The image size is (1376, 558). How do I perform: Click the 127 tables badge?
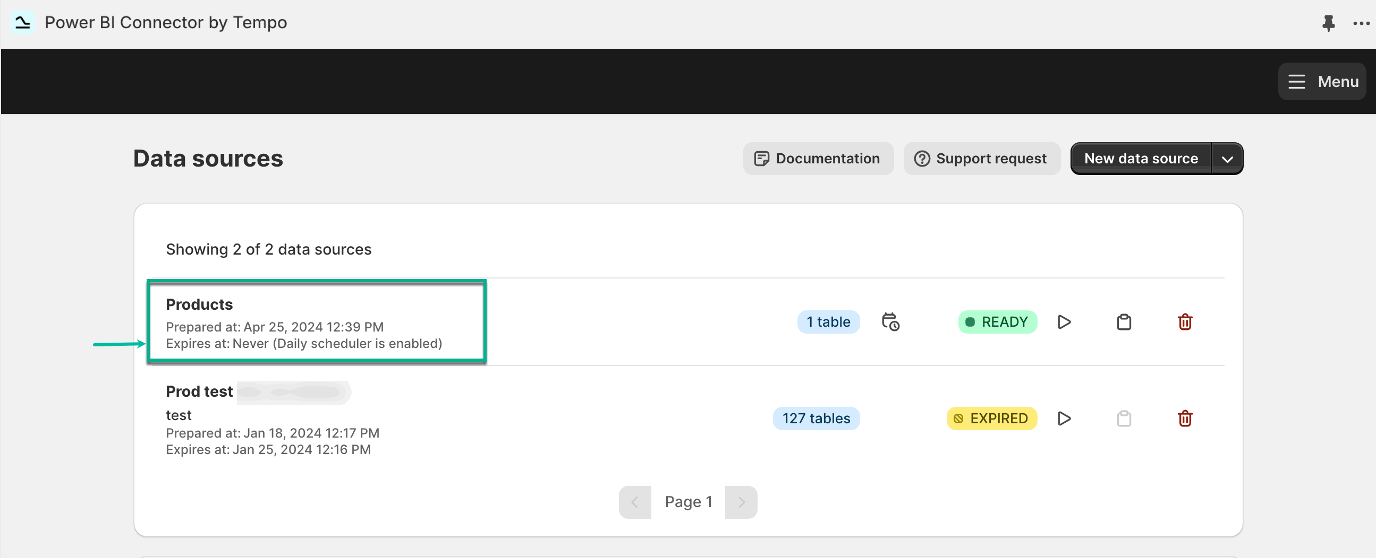click(x=816, y=418)
